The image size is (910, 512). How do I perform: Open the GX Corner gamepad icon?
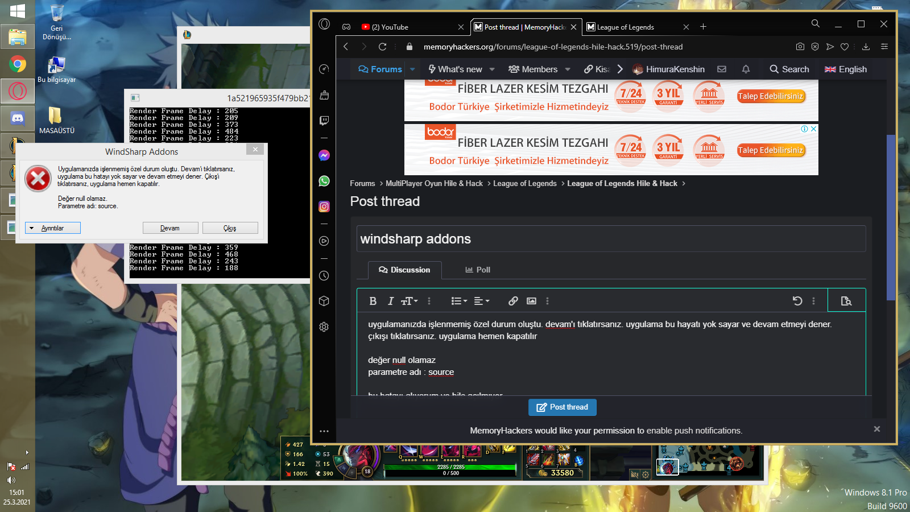(x=346, y=27)
